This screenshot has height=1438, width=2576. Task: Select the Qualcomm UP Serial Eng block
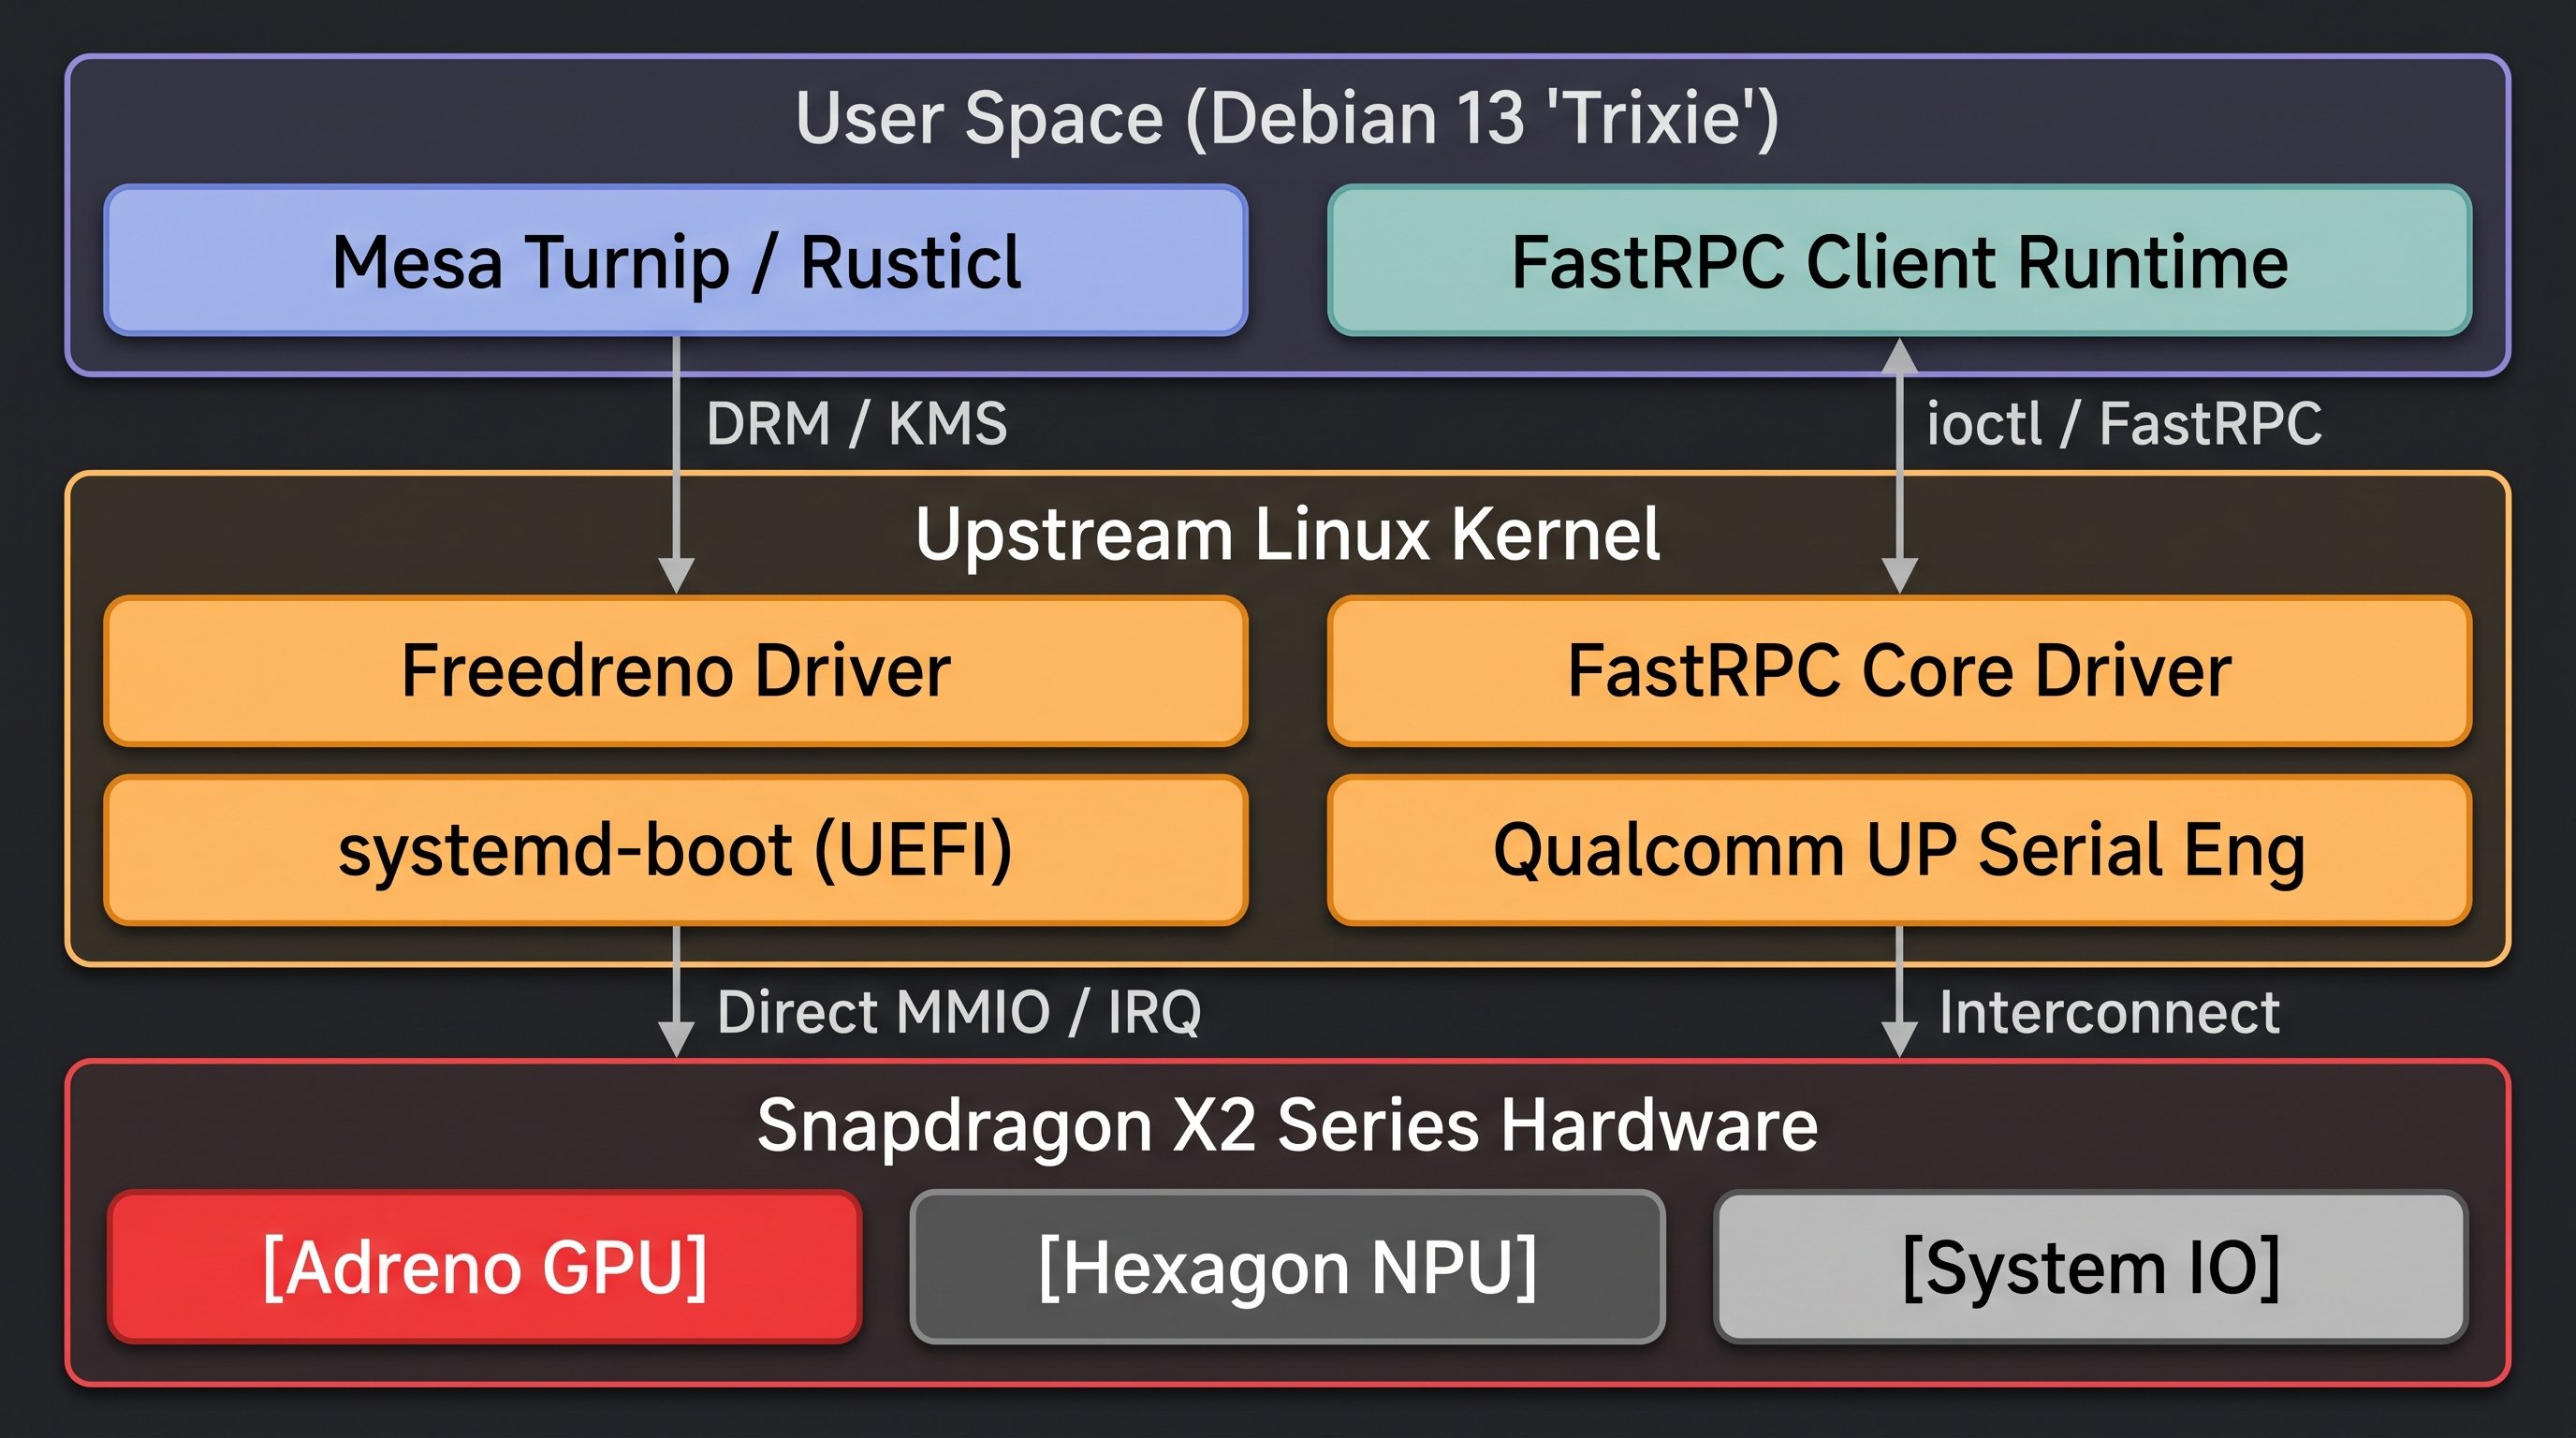tap(1899, 850)
